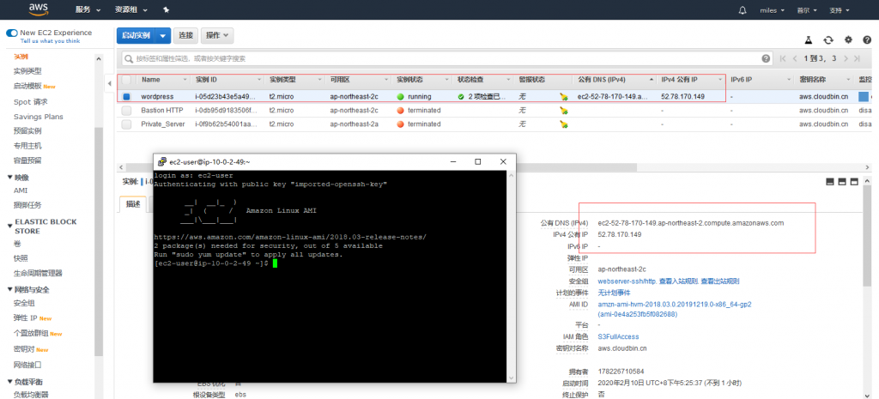Click the detail pane collapsed-view layout icon
Screen dimensions: 879x399
[x=830, y=182]
